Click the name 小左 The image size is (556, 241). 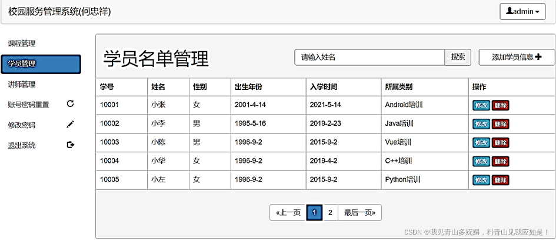click(x=158, y=180)
